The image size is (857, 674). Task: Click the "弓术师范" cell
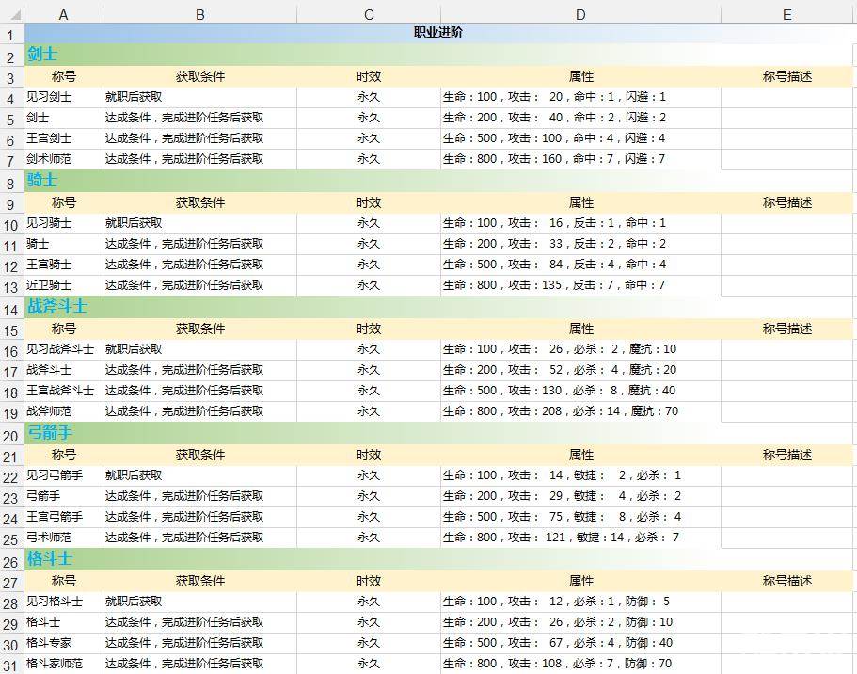[x=49, y=538]
